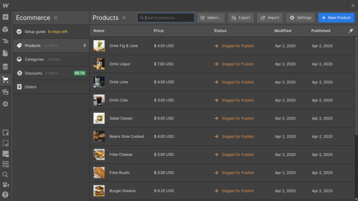The width and height of the screenshot is (358, 201).
Task: Create a New Product
Action: [x=336, y=18]
